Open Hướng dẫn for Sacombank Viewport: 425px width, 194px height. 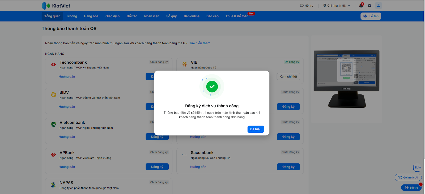198,167
